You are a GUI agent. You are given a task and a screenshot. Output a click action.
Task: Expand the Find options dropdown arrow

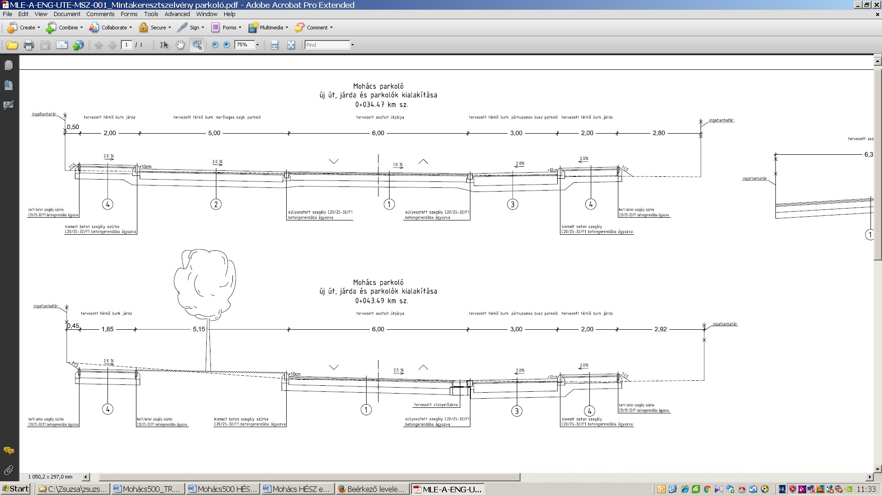pos(352,45)
